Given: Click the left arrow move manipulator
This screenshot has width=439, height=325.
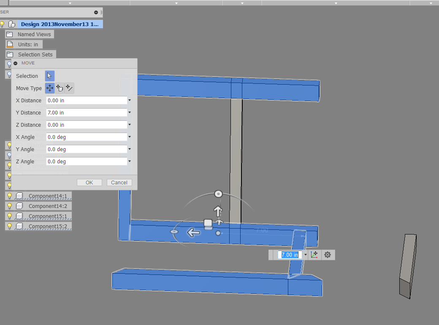Looking at the screenshot, I should pos(193,232).
